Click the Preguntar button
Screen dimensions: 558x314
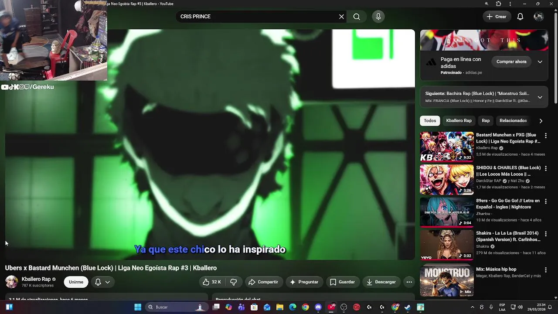click(x=304, y=282)
